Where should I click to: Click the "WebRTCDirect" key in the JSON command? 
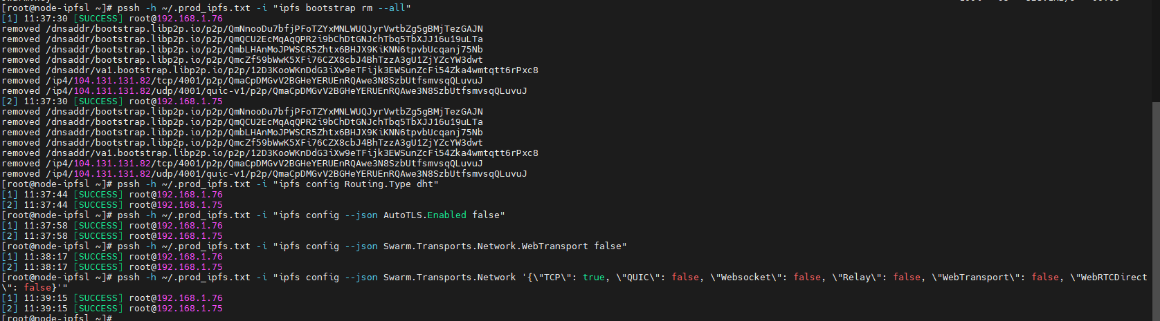pyautogui.click(x=1114, y=278)
